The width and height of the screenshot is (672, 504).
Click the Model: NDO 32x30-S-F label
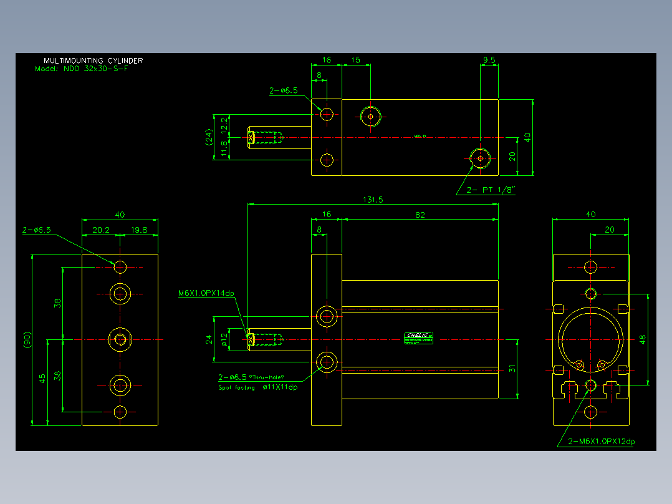(82, 69)
